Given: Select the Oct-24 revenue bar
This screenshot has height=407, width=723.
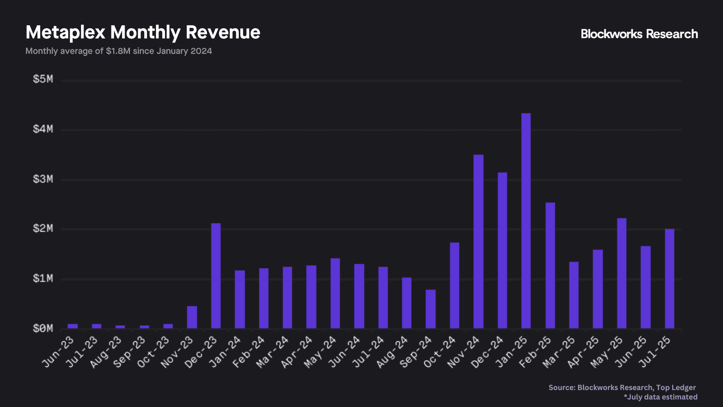Looking at the screenshot, I should point(455,286).
